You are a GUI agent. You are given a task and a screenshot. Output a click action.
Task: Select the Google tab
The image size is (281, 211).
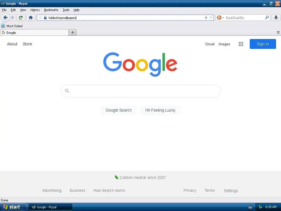pos(34,32)
